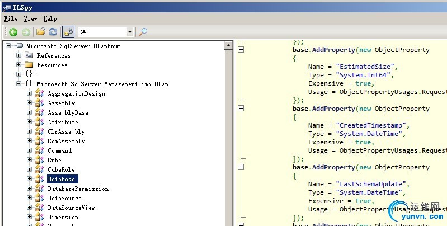Viewport: 447px width, 226px height.
Task: Click the "CreatedTimestamp" string in code
Action: (371, 125)
